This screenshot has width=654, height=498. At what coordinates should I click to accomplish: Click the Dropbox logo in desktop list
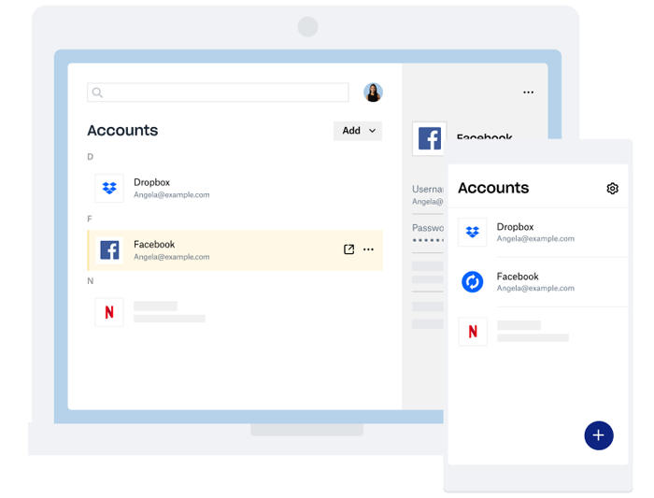(x=109, y=188)
